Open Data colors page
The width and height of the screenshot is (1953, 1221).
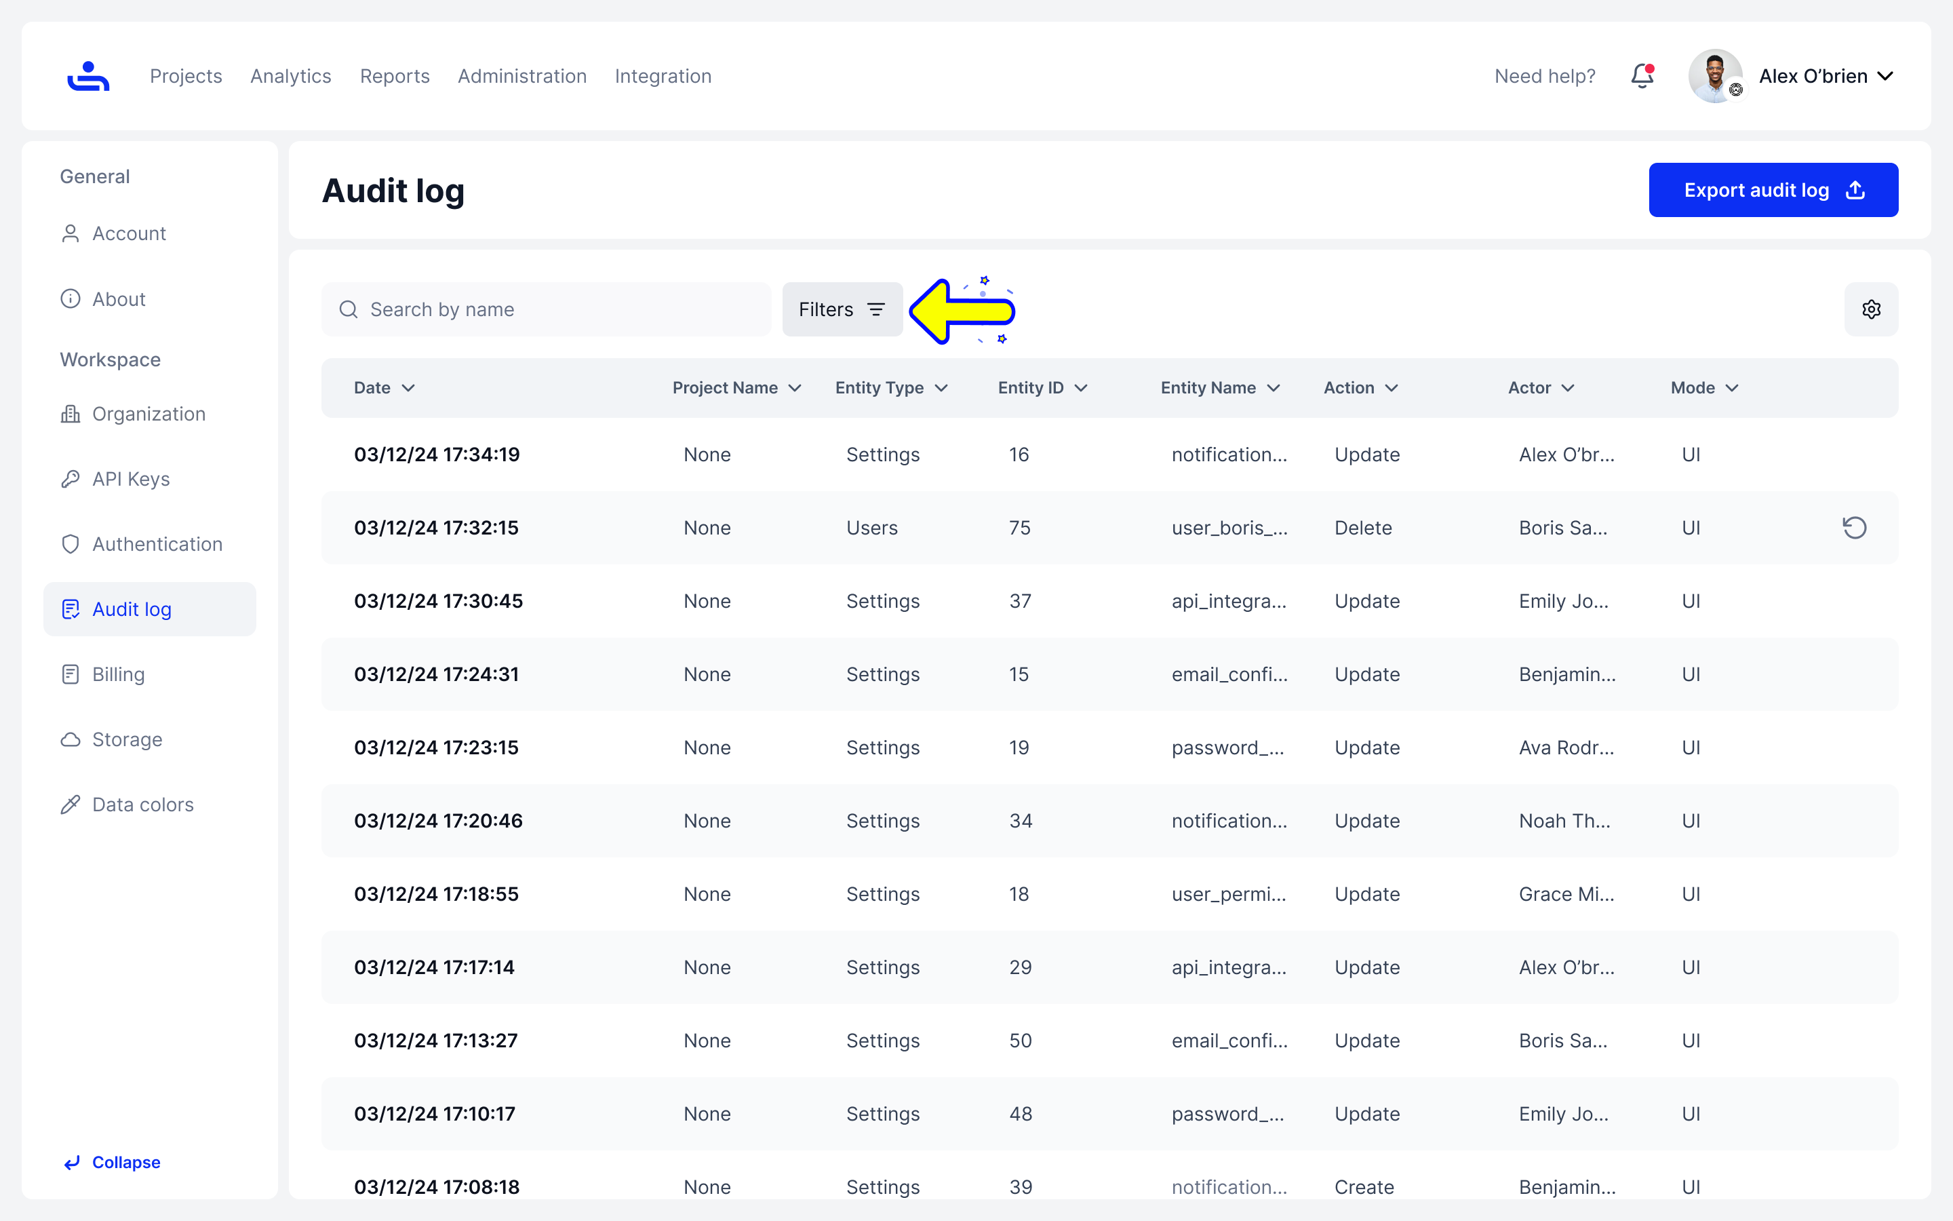pyautogui.click(x=142, y=805)
